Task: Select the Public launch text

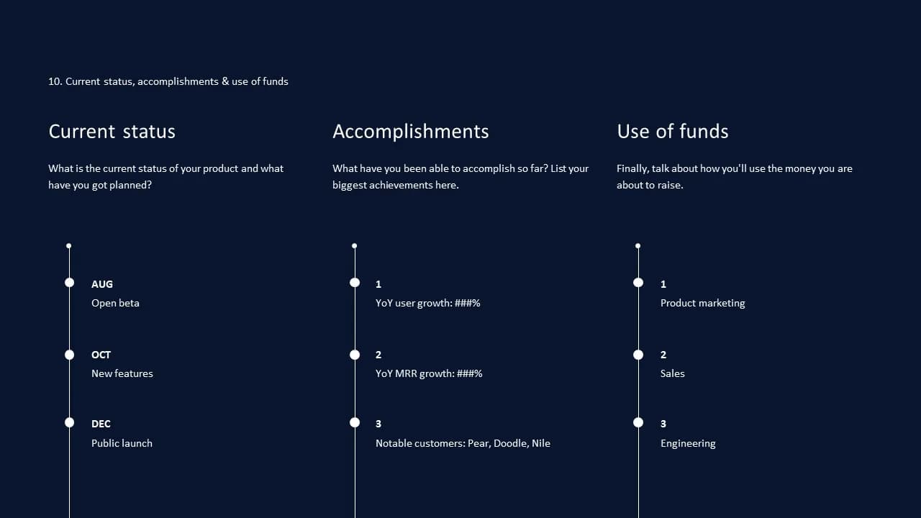Action: tap(122, 443)
